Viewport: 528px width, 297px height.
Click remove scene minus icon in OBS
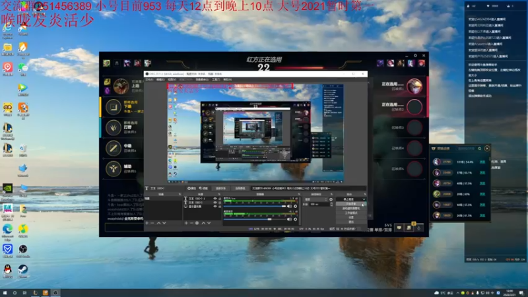coord(152,223)
